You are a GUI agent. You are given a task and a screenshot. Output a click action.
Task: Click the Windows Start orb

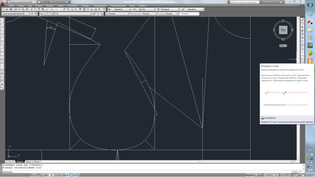[310, 5]
